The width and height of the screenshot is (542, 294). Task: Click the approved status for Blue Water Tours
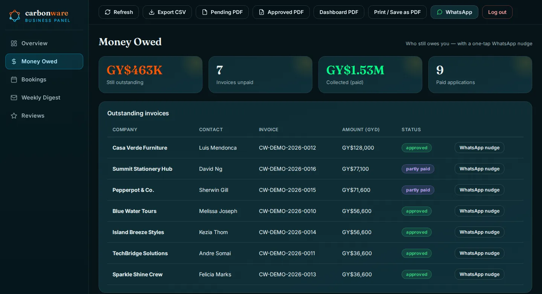[x=417, y=211]
